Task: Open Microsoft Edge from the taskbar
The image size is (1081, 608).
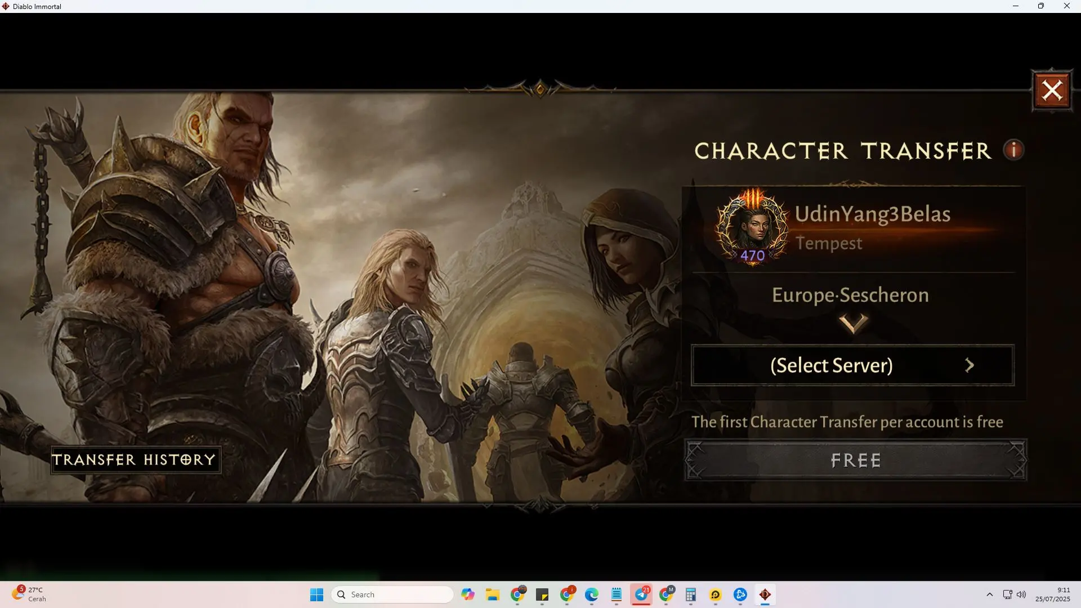Action: click(x=592, y=594)
